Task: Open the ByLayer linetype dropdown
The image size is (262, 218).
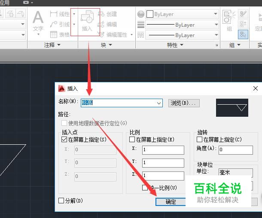Action: coord(216,35)
